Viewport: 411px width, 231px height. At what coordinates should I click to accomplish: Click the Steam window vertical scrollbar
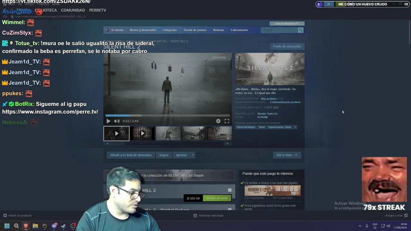(x=409, y=32)
